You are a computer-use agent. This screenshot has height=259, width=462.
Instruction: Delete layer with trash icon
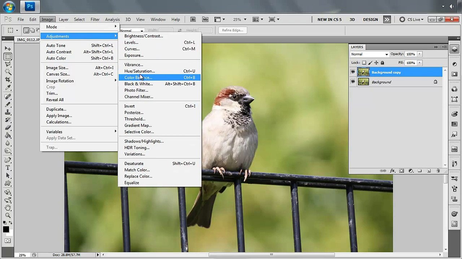pyautogui.click(x=438, y=171)
